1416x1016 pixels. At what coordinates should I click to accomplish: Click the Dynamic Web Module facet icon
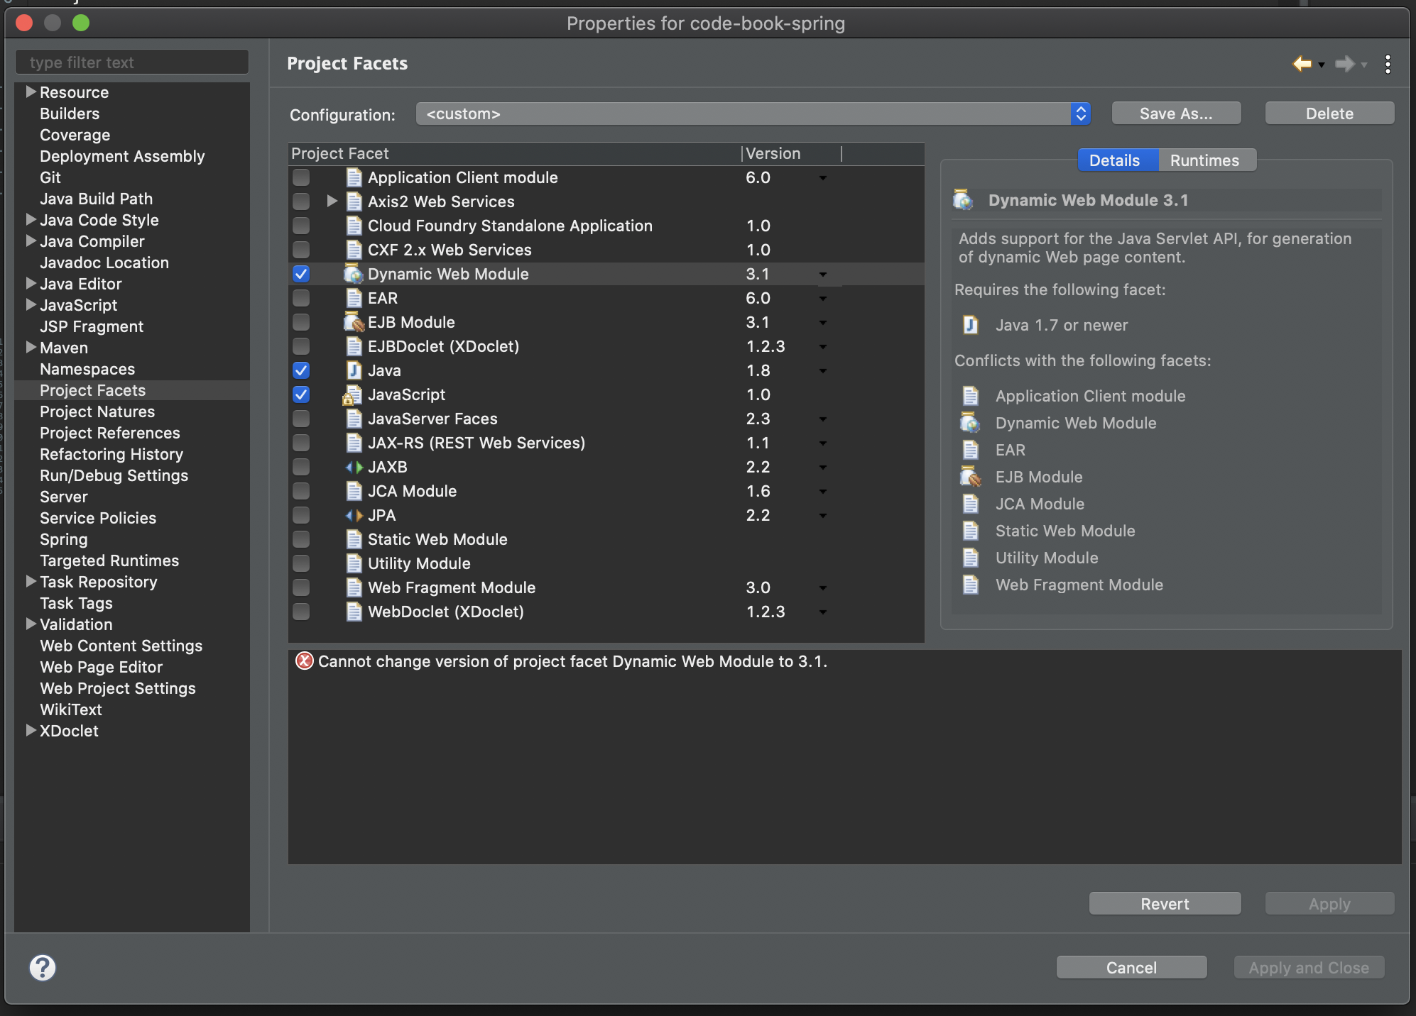pos(353,274)
